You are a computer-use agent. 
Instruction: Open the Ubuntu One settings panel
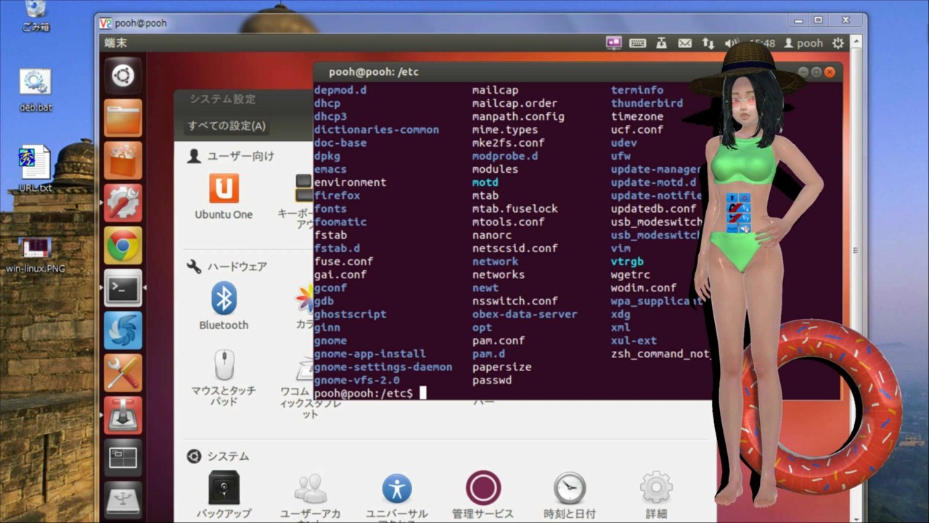[x=224, y=190]
